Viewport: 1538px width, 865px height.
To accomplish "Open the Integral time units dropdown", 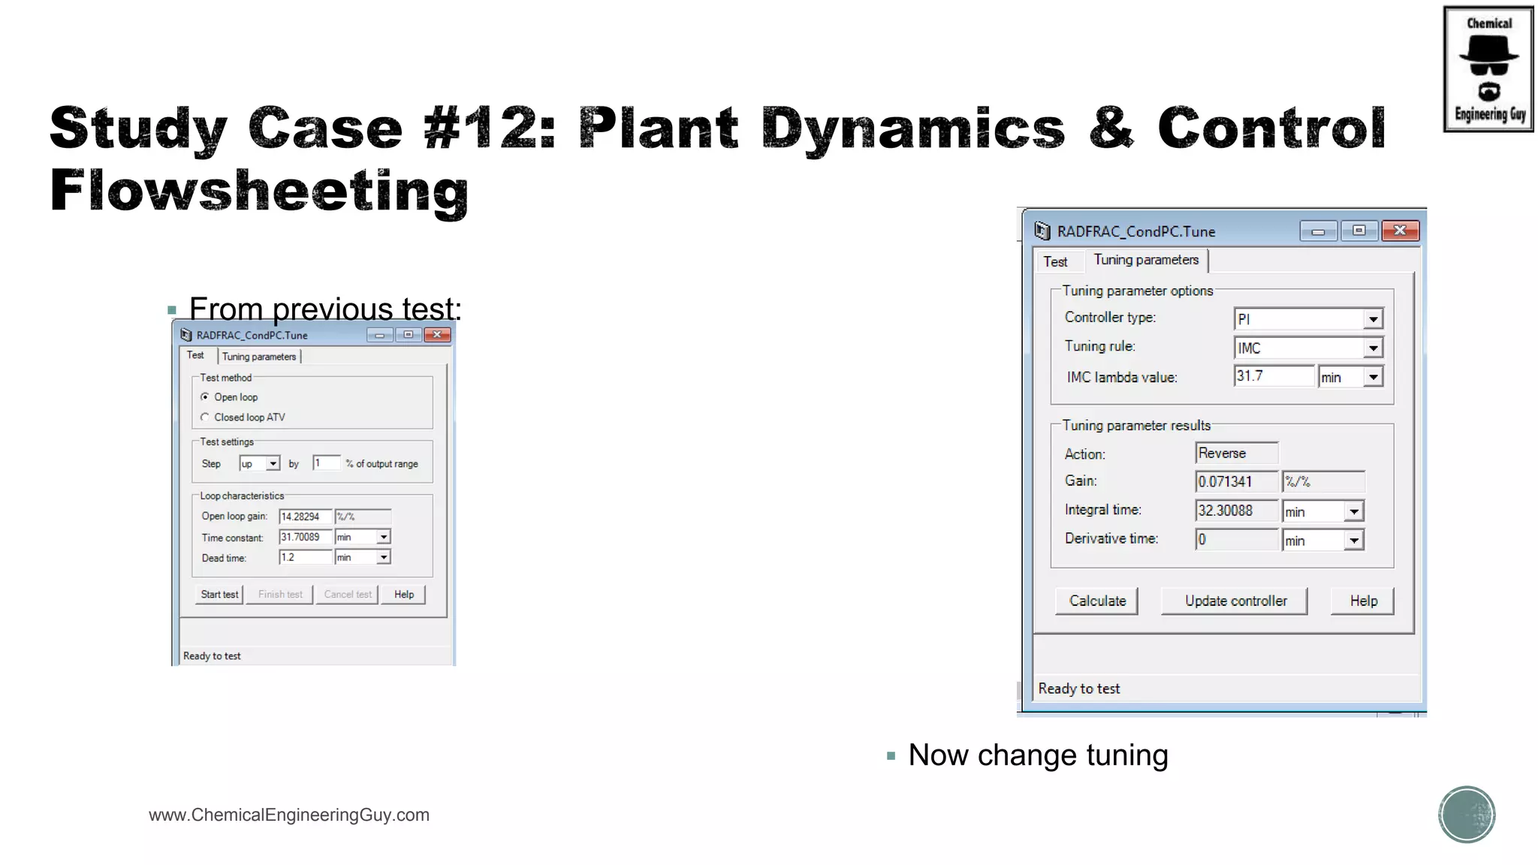I will point(1353,511).
